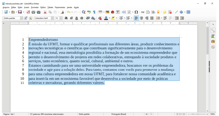Open the Formatar menu
219x116 pixels.
coord(35,7)
